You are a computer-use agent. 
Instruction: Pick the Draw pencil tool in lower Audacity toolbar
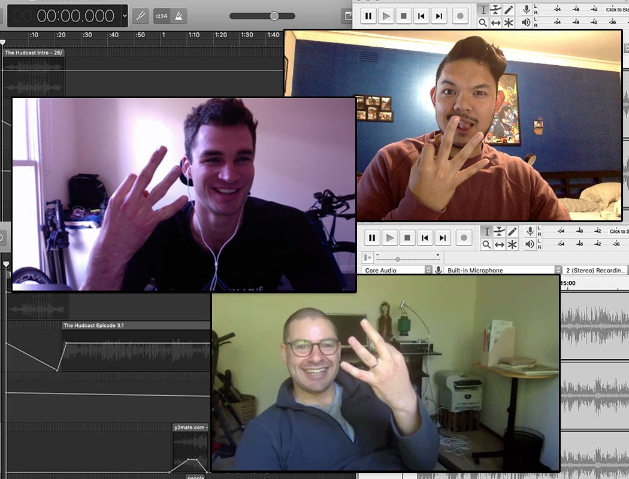coord(512,231)
